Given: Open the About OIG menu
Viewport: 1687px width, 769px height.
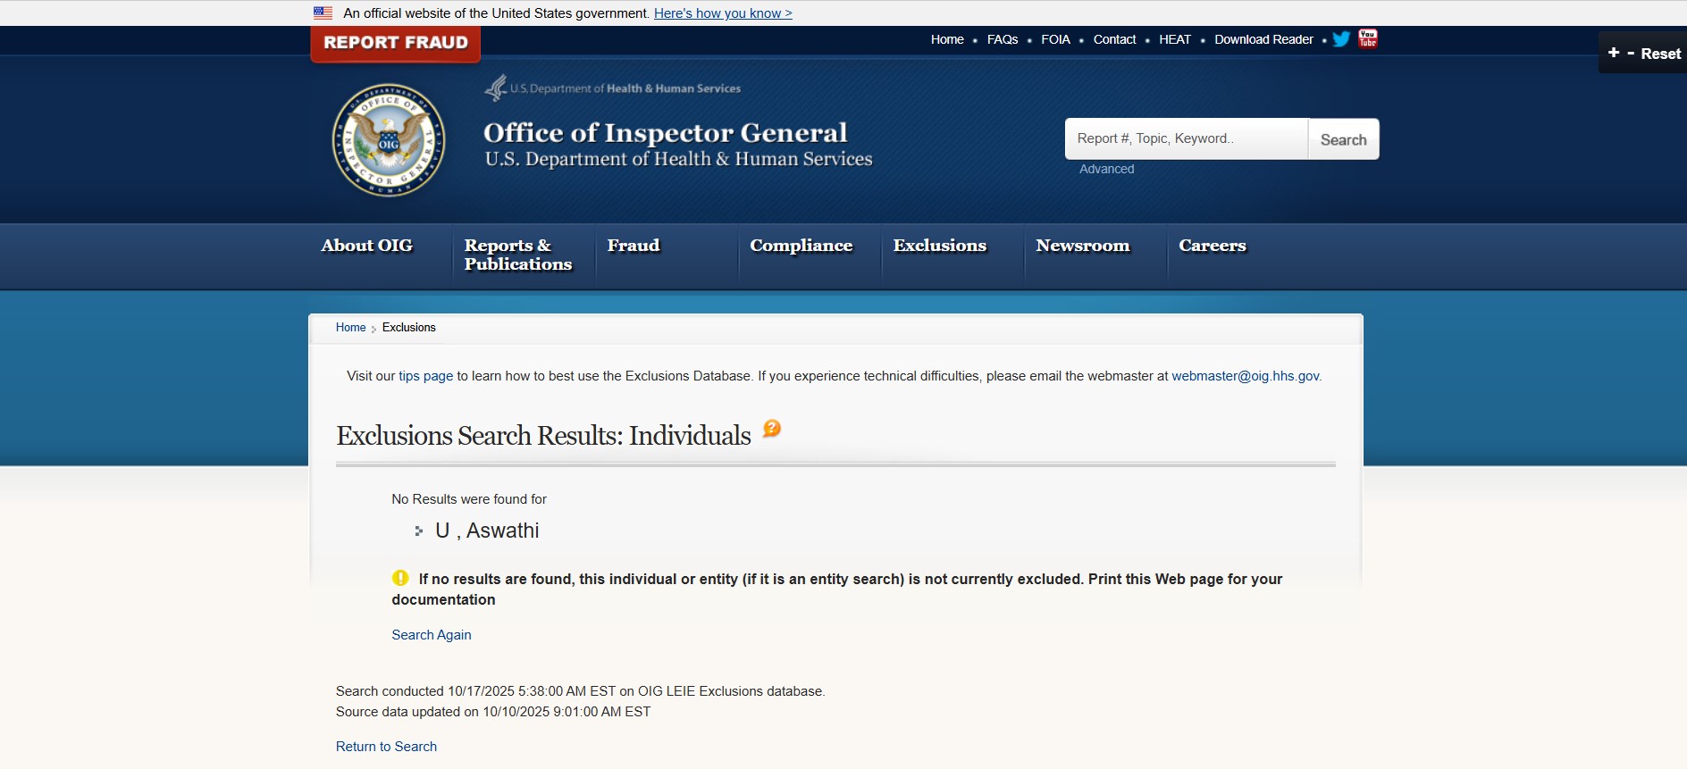Looking at the screenshot, I should [367, 246].
